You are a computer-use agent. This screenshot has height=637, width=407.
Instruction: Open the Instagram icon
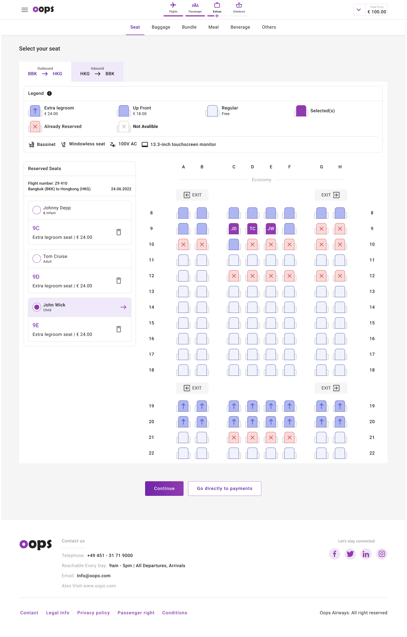tap(381, 554)
